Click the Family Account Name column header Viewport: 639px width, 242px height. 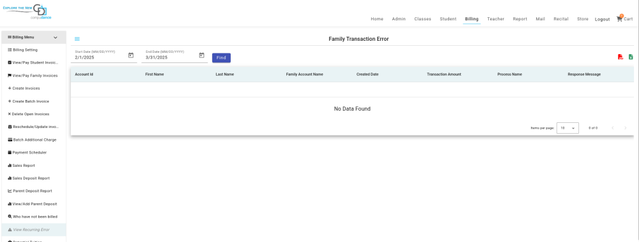tap(305, 75)
